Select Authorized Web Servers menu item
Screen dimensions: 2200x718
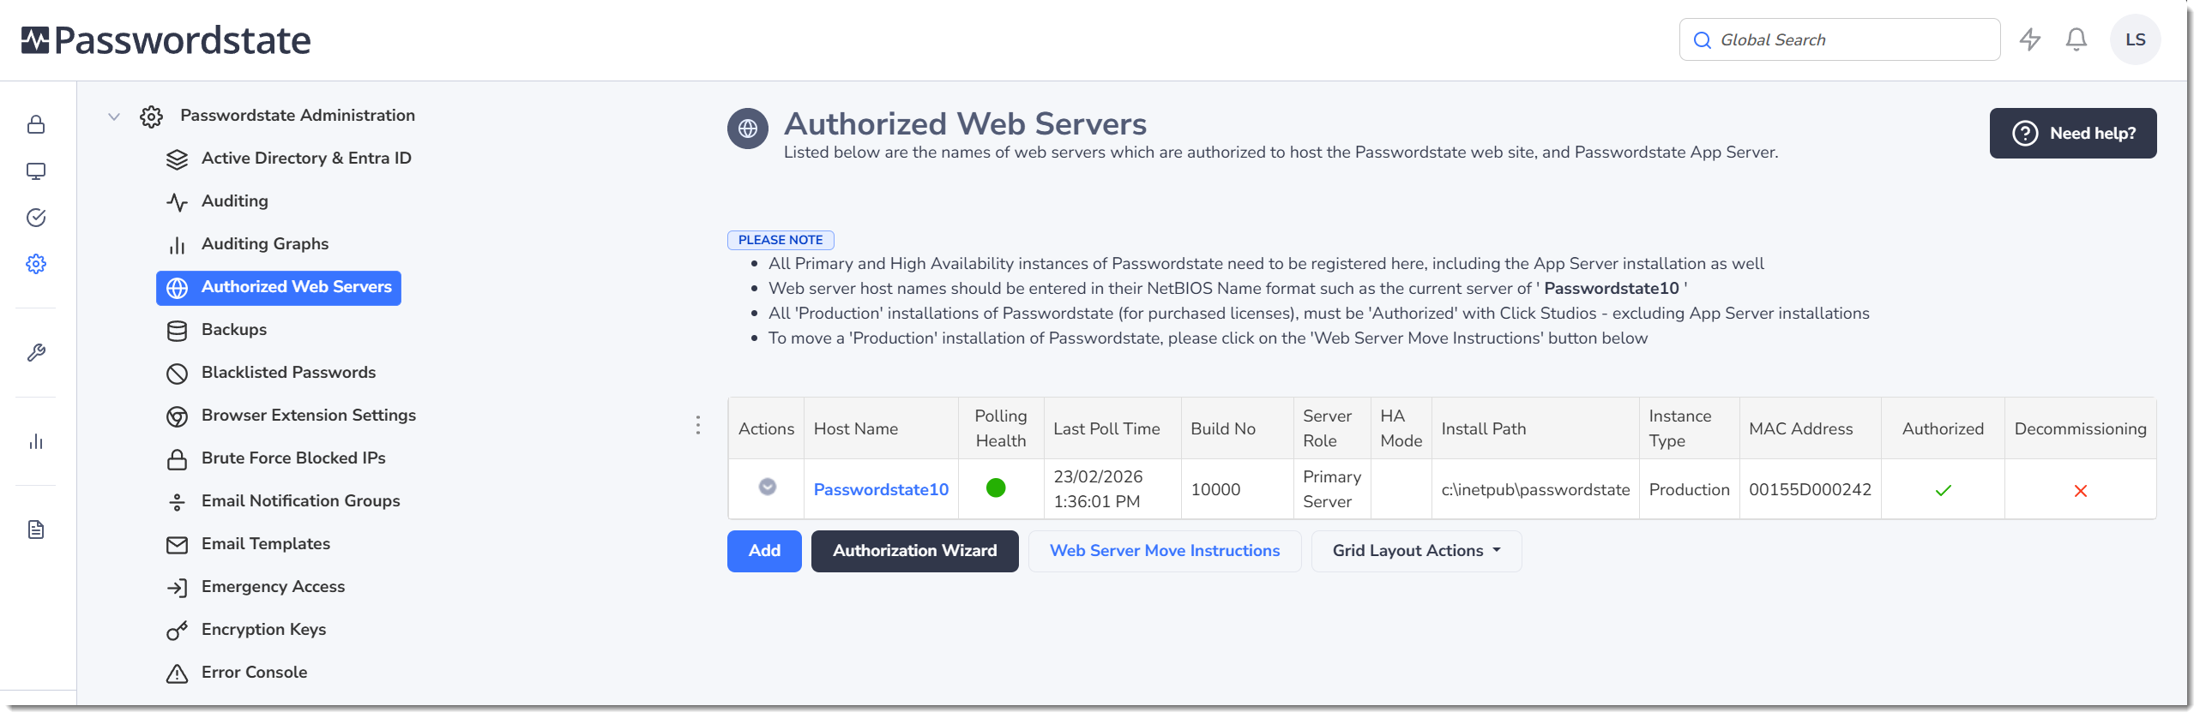point(279,288)
